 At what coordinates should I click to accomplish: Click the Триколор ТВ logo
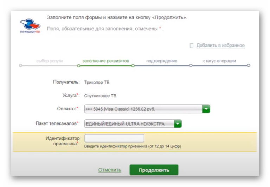click(x=30, y=26)
